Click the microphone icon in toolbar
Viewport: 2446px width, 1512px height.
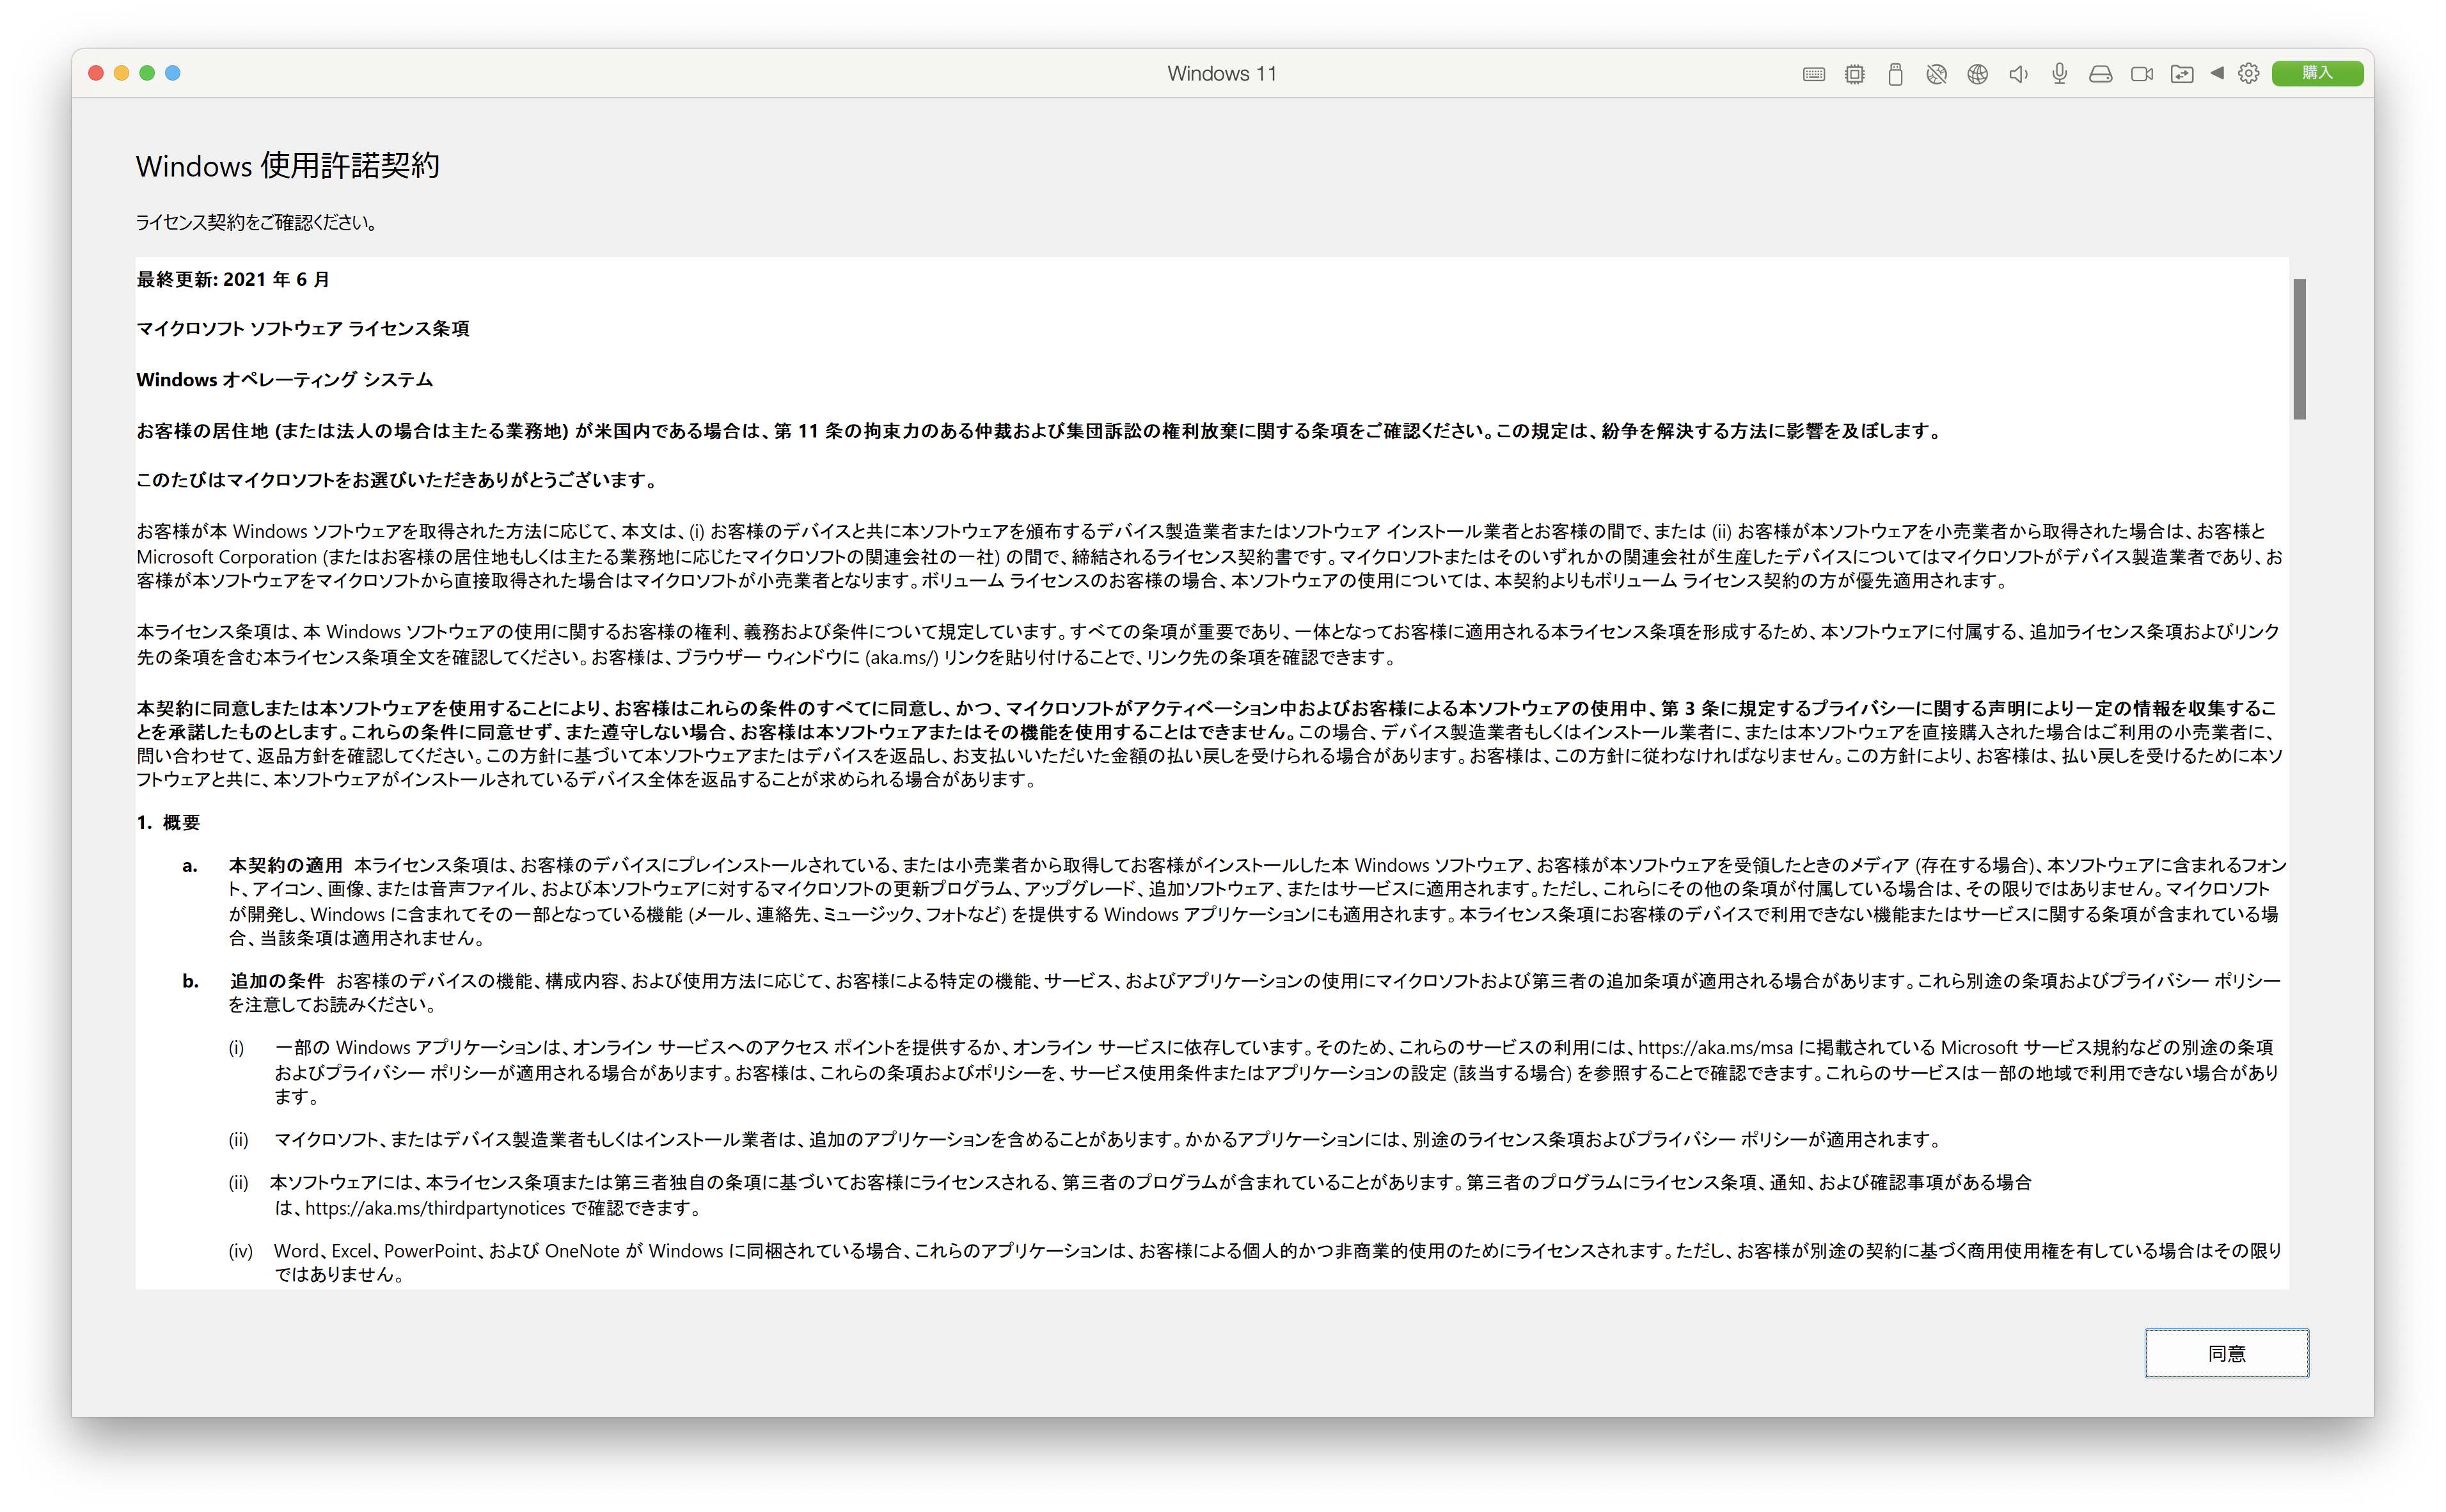(2059, 74)
